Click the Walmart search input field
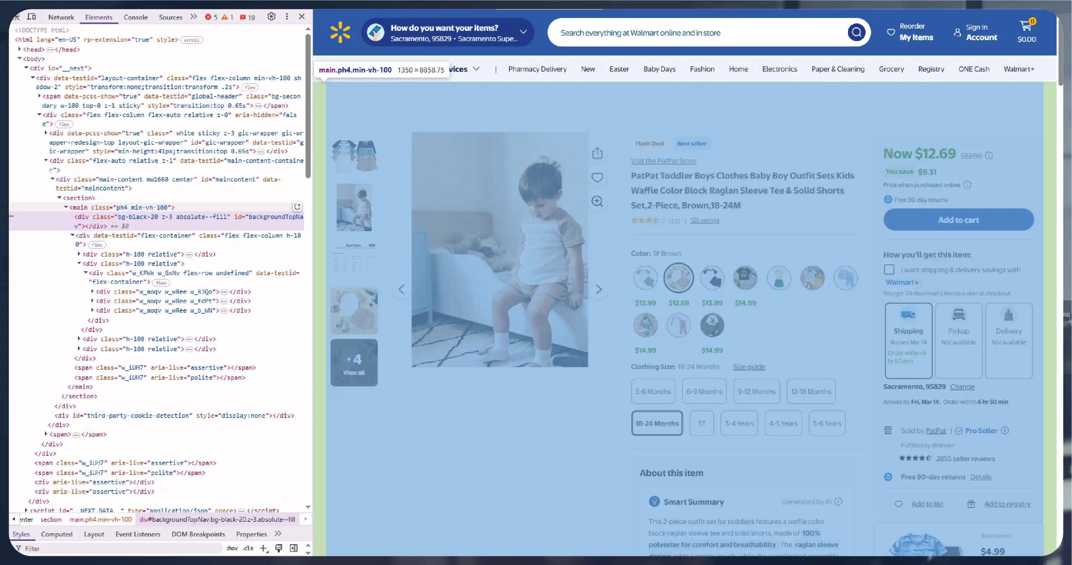The width and height of the screenshot is (1072, 565). point(703,32)
